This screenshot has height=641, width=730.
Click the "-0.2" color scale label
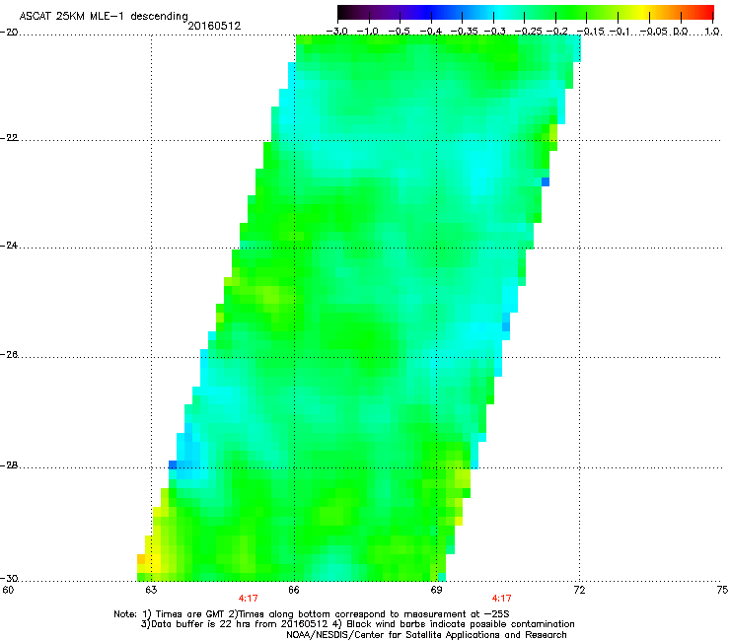point(557,32)
